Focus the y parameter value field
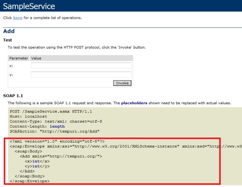This screenshot has height=187, width=242. (81, 75)
